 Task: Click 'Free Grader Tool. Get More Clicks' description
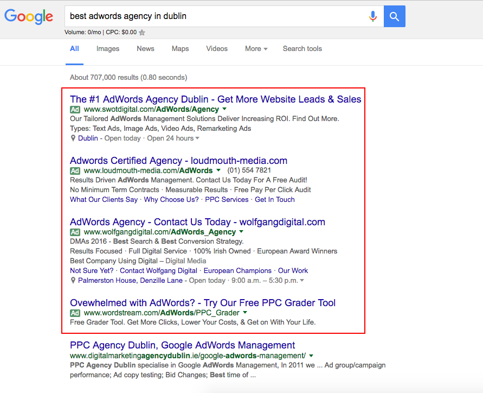tap(193, 322)
